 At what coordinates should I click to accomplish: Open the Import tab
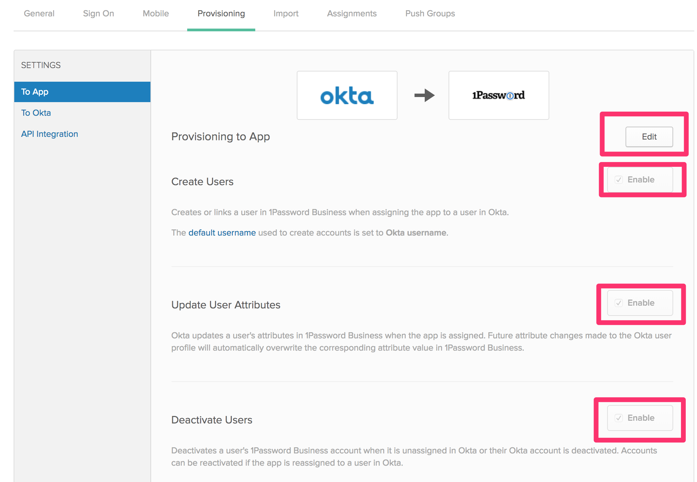click(286, 14)
